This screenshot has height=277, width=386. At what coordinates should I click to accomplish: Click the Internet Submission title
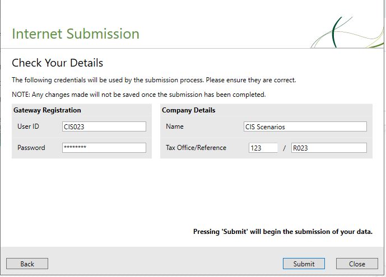click(76, 34)
